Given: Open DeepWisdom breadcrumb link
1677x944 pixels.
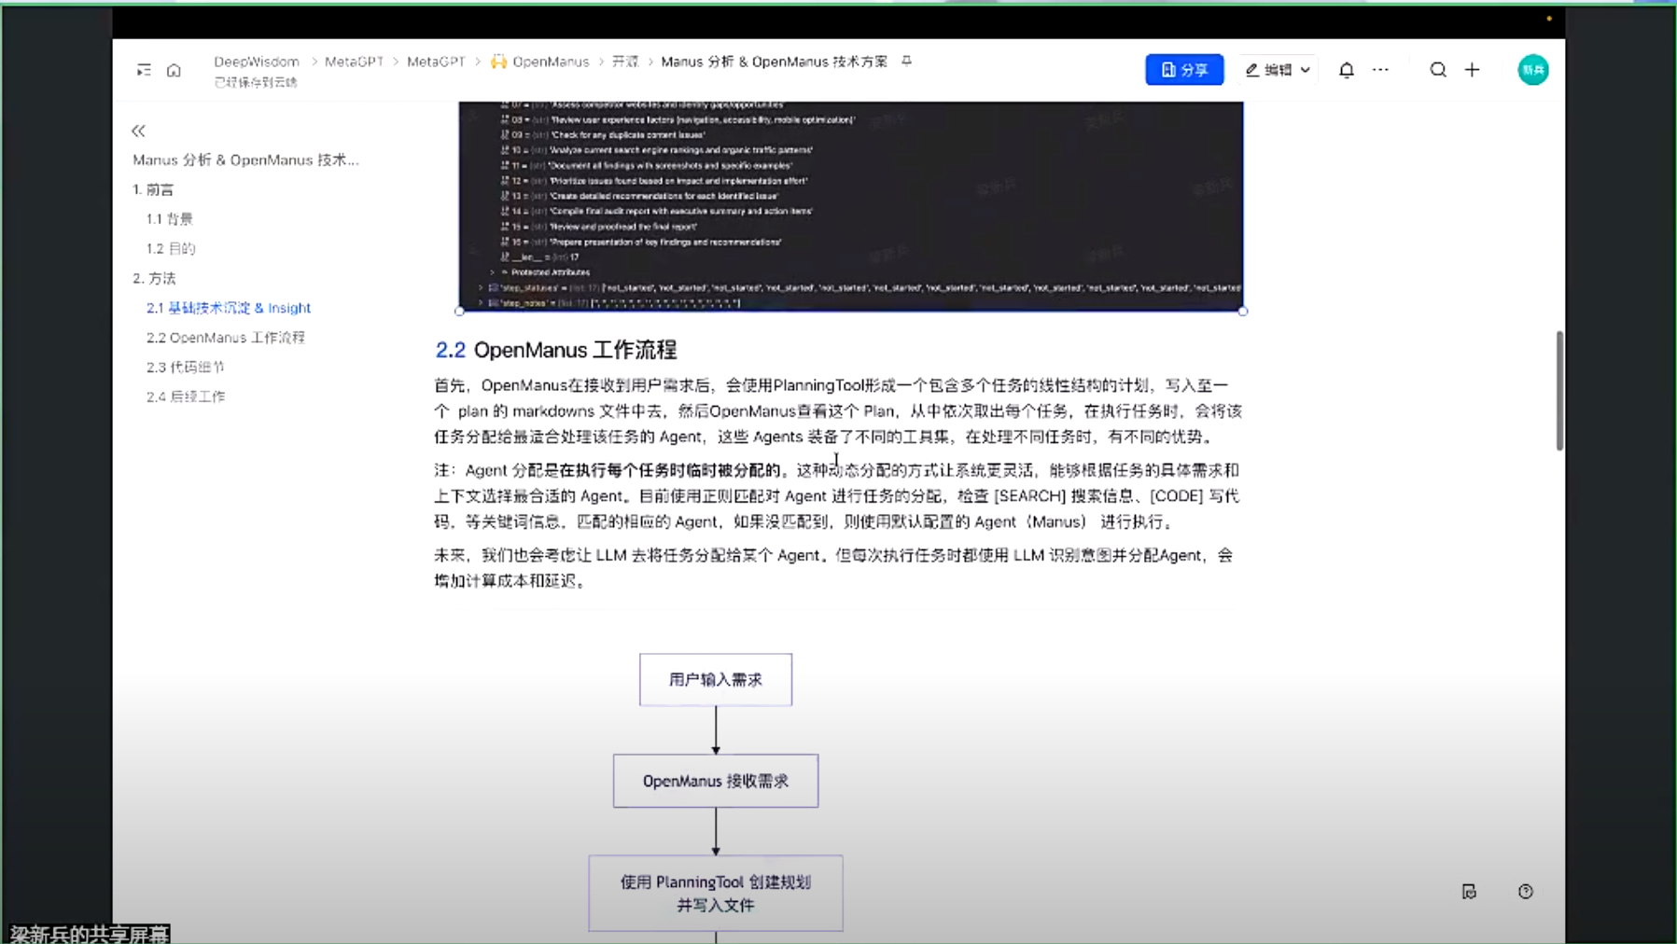Looking at the screenshot, I should click(x=257, y=62).
